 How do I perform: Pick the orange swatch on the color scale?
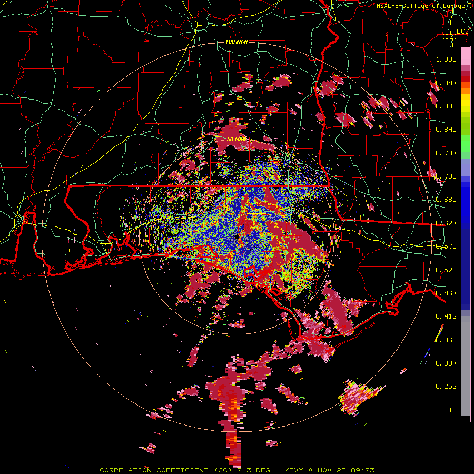click(x=465, y=91)
